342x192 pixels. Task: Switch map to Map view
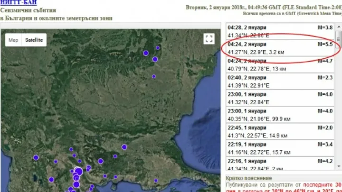(x=13, y=40)
